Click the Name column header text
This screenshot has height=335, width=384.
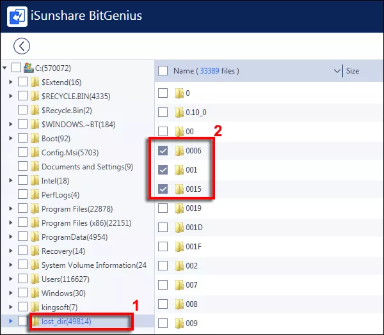(184, 71)
